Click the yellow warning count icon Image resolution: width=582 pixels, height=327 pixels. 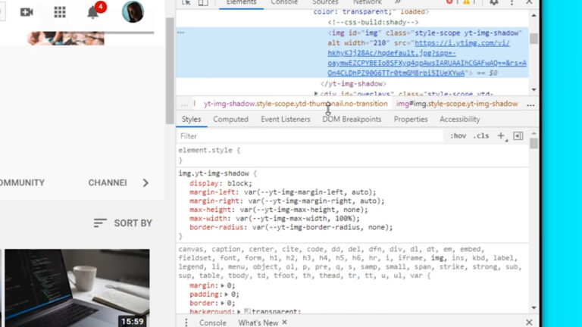pyautogui.click(x=466, y=2)
